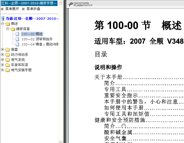Expand the 车身和车漆 tree node
The height and width of the screenshot is (143, 184).
(2, 65)
